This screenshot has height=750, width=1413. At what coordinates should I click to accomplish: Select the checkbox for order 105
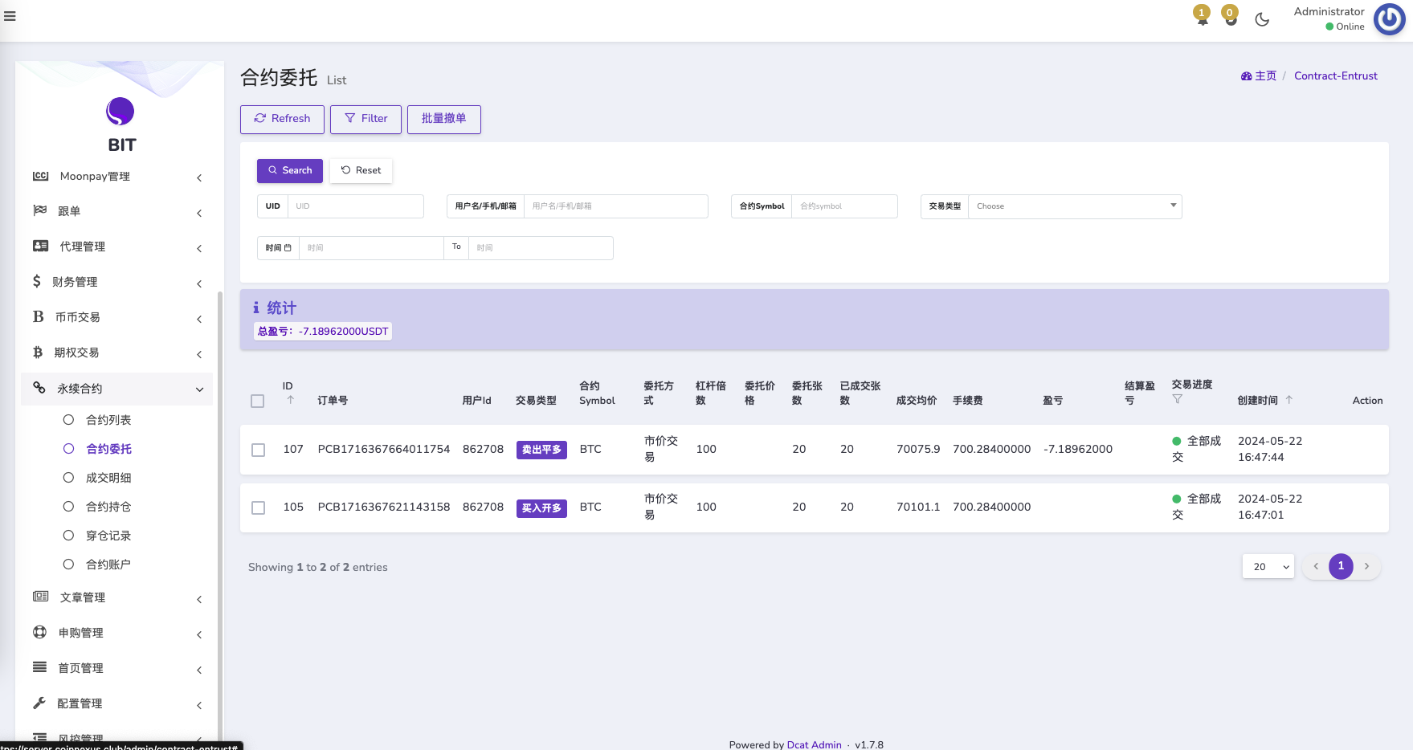click(x=258, y=508)
